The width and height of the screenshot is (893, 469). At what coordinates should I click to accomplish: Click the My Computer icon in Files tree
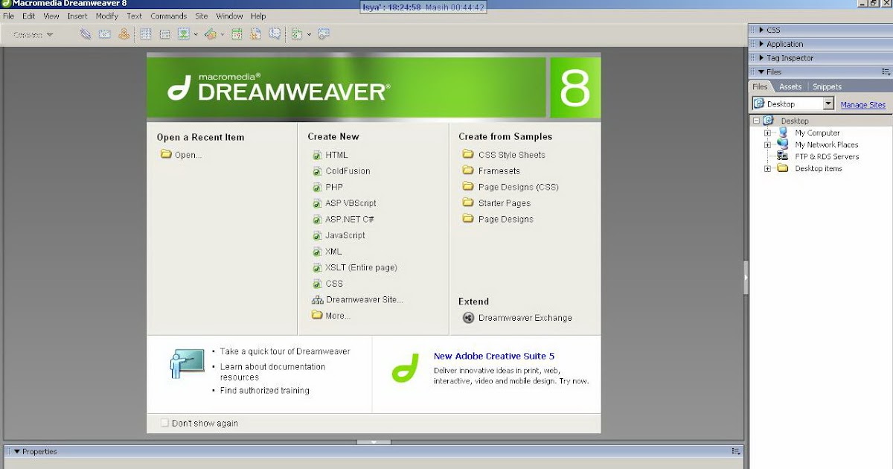pos(783,133)
